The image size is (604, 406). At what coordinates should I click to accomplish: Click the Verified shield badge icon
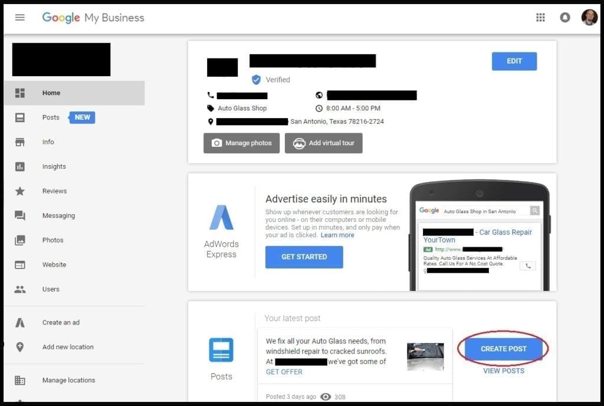256,80
